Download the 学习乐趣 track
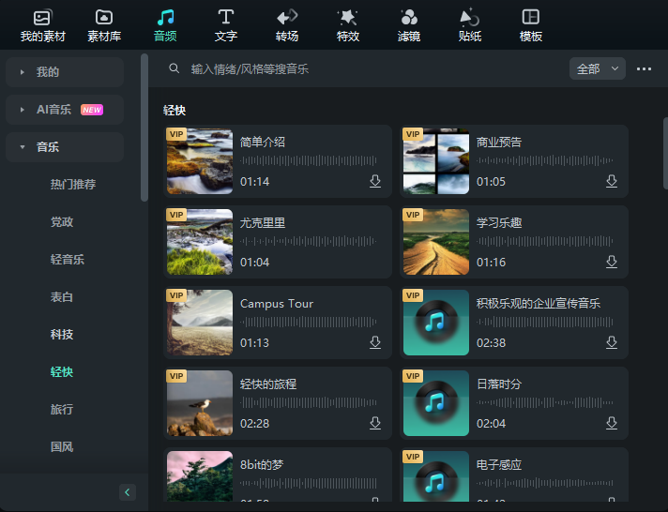This screenshot has height=512, width=668. (x=612, y=262)
